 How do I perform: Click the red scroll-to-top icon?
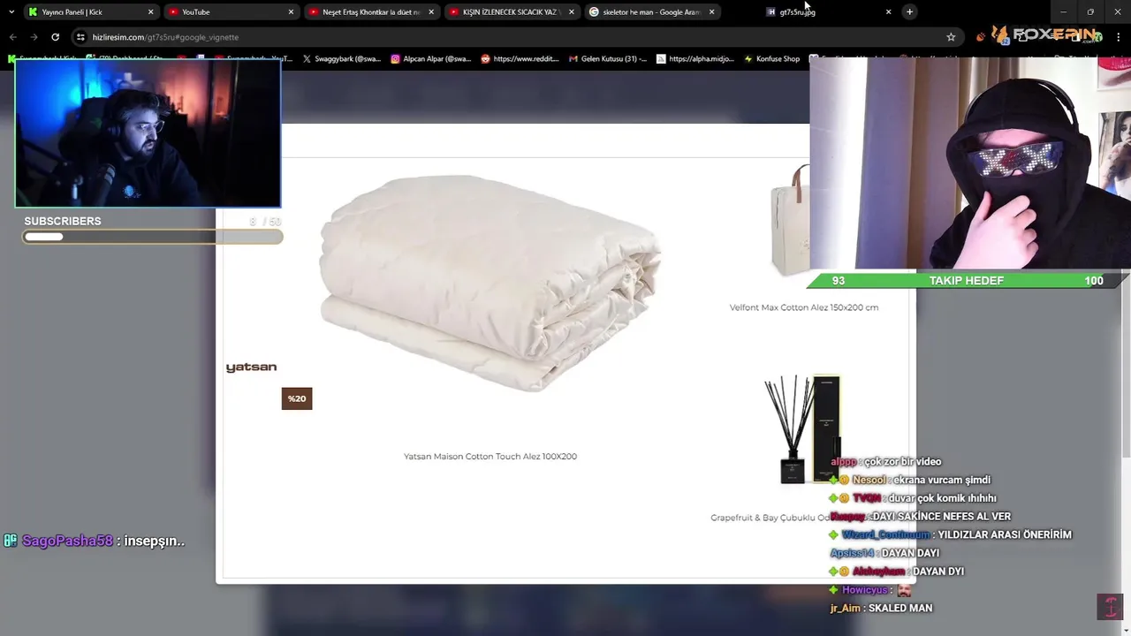click(1110, 607)
